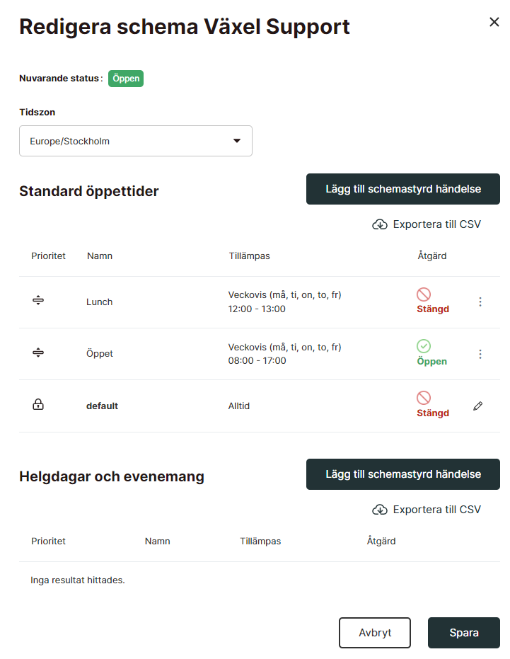510x659 pixels.
Task: Click the Avbryt button
Action: (375, 633)
